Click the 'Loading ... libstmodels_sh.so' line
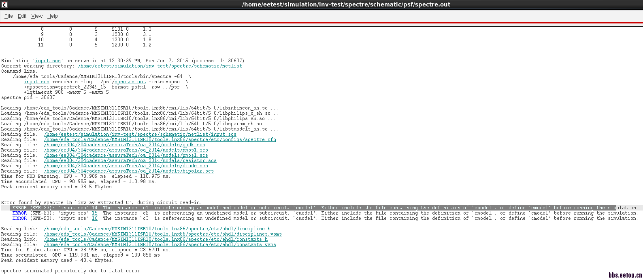The image size is (643, 280). point(140,129)
